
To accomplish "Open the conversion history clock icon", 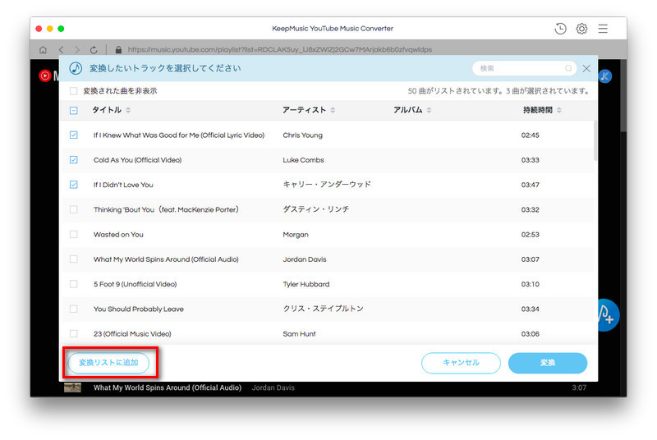I will click(560, 29).
